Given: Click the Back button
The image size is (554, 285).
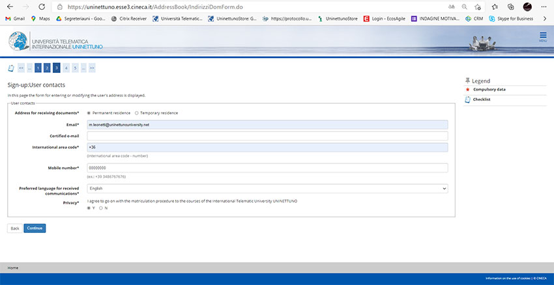Looking at the screenshot, I should (14, 228).
